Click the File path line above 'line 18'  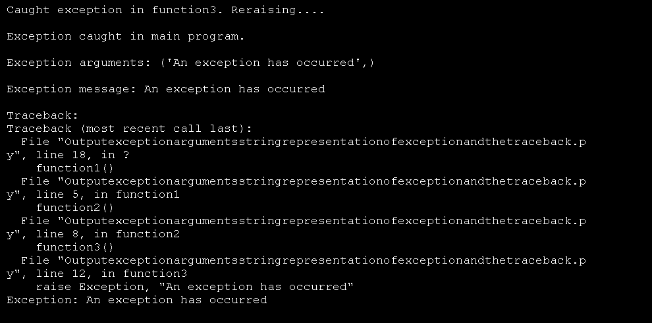coord(303,142)
